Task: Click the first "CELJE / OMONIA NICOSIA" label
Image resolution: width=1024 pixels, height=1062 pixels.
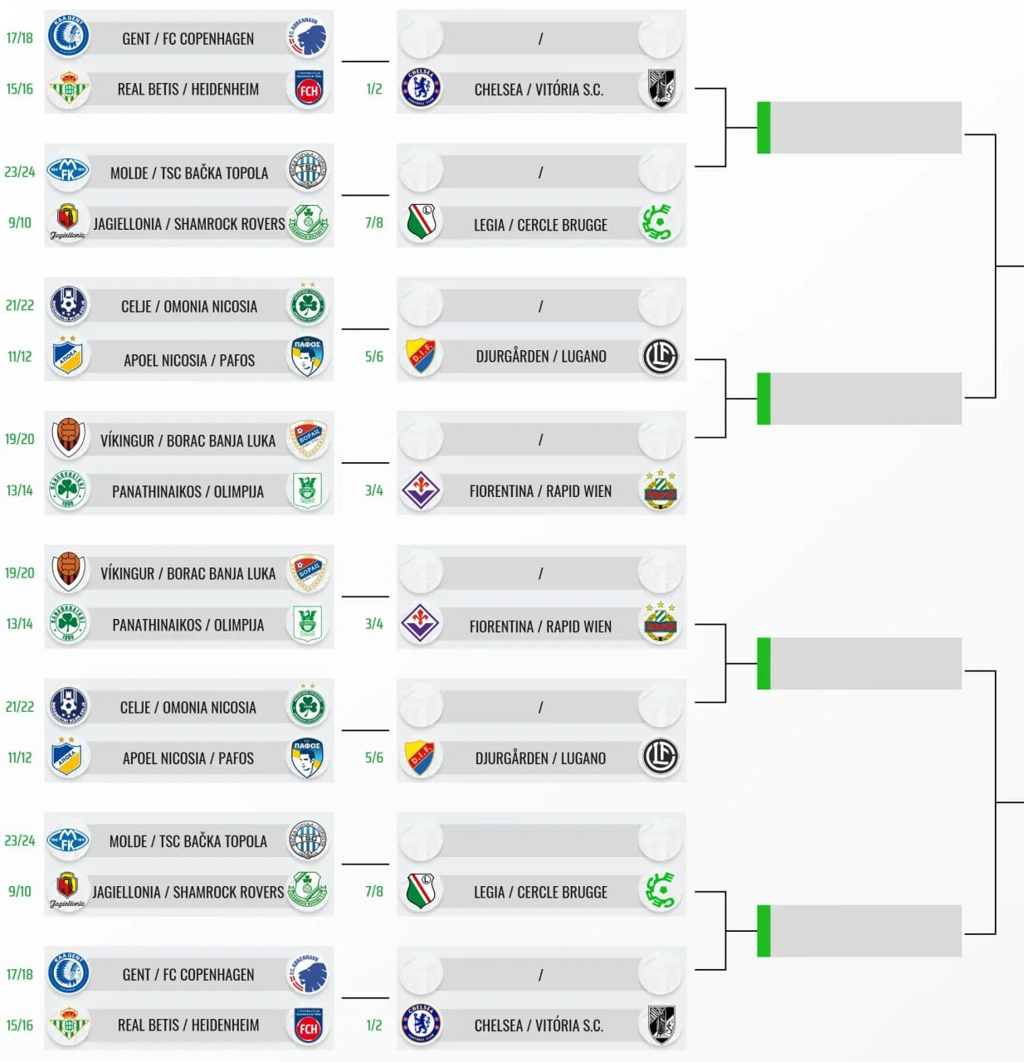Action: (x=189, y=307)
